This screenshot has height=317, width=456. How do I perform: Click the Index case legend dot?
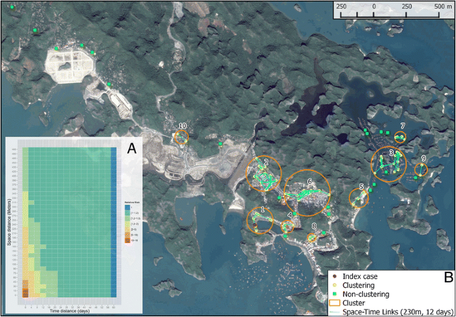point(334,276)
